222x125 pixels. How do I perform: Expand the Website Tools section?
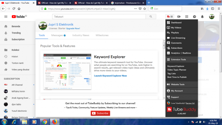click(x=178, y=84)
